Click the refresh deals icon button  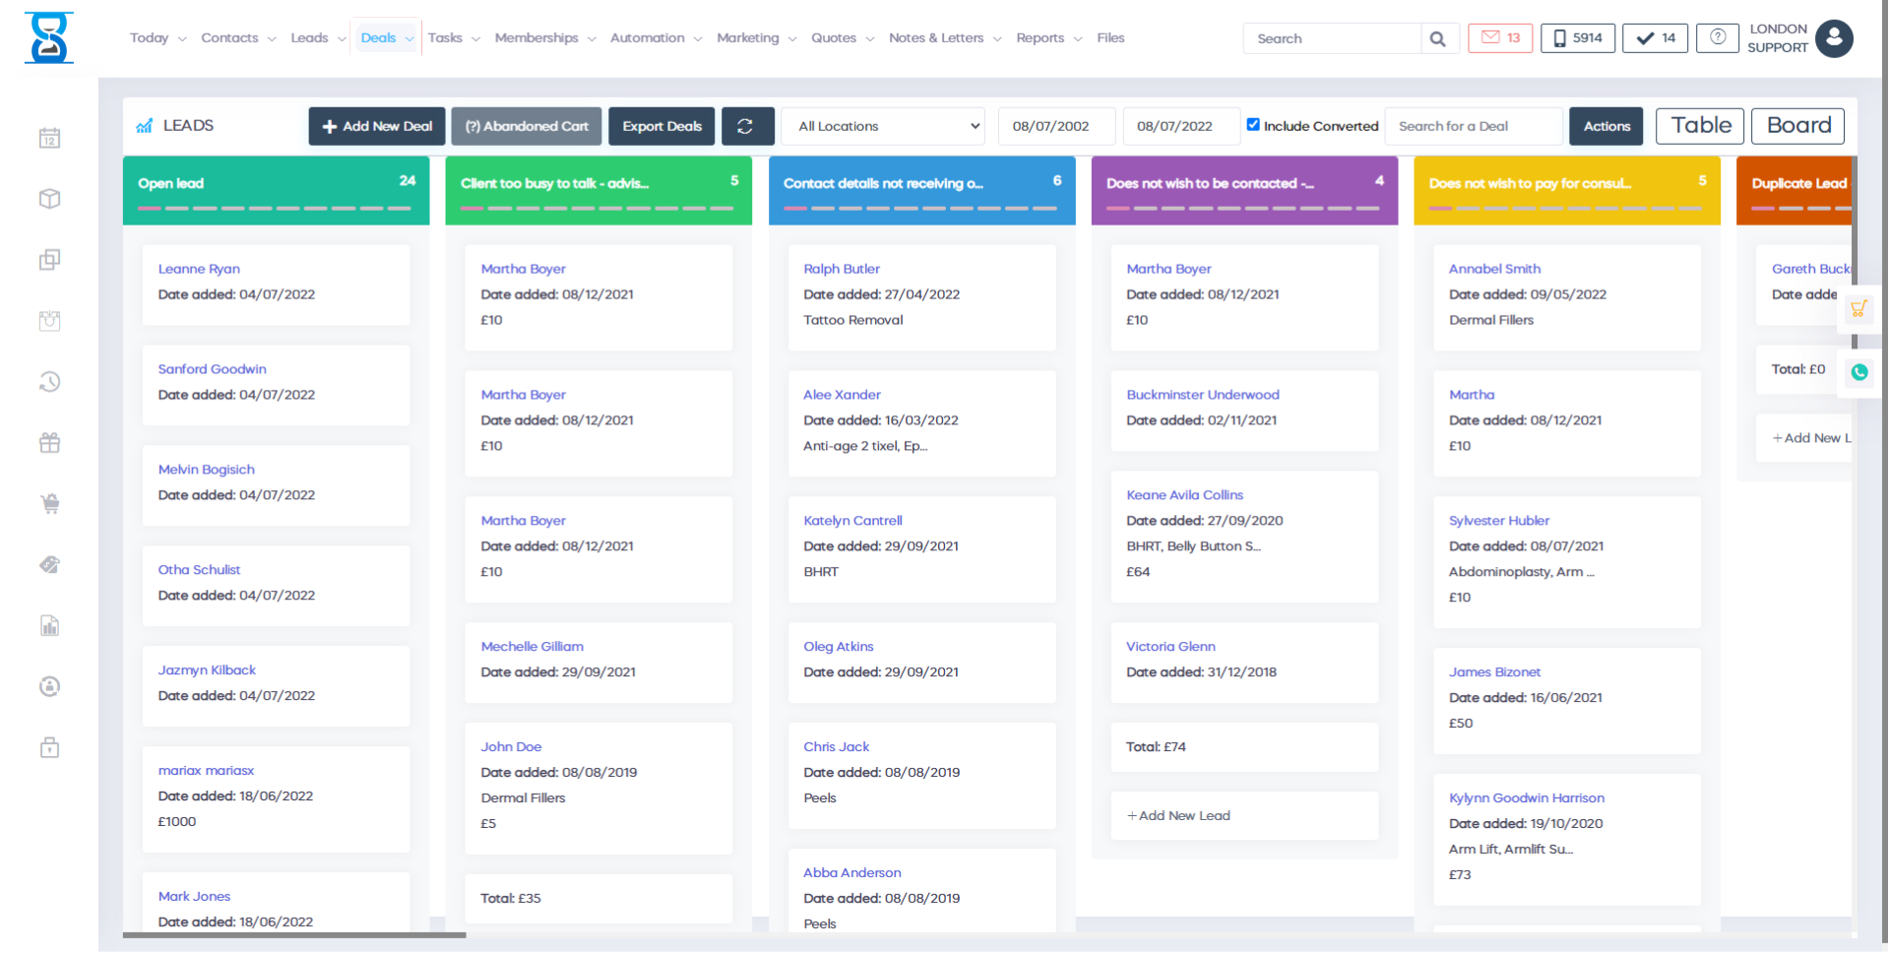coord(746,126)
